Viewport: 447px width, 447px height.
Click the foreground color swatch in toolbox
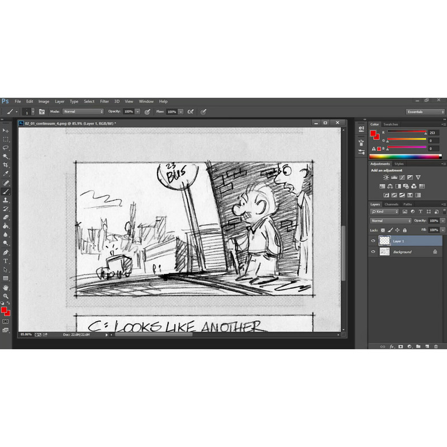click(4, 309)
